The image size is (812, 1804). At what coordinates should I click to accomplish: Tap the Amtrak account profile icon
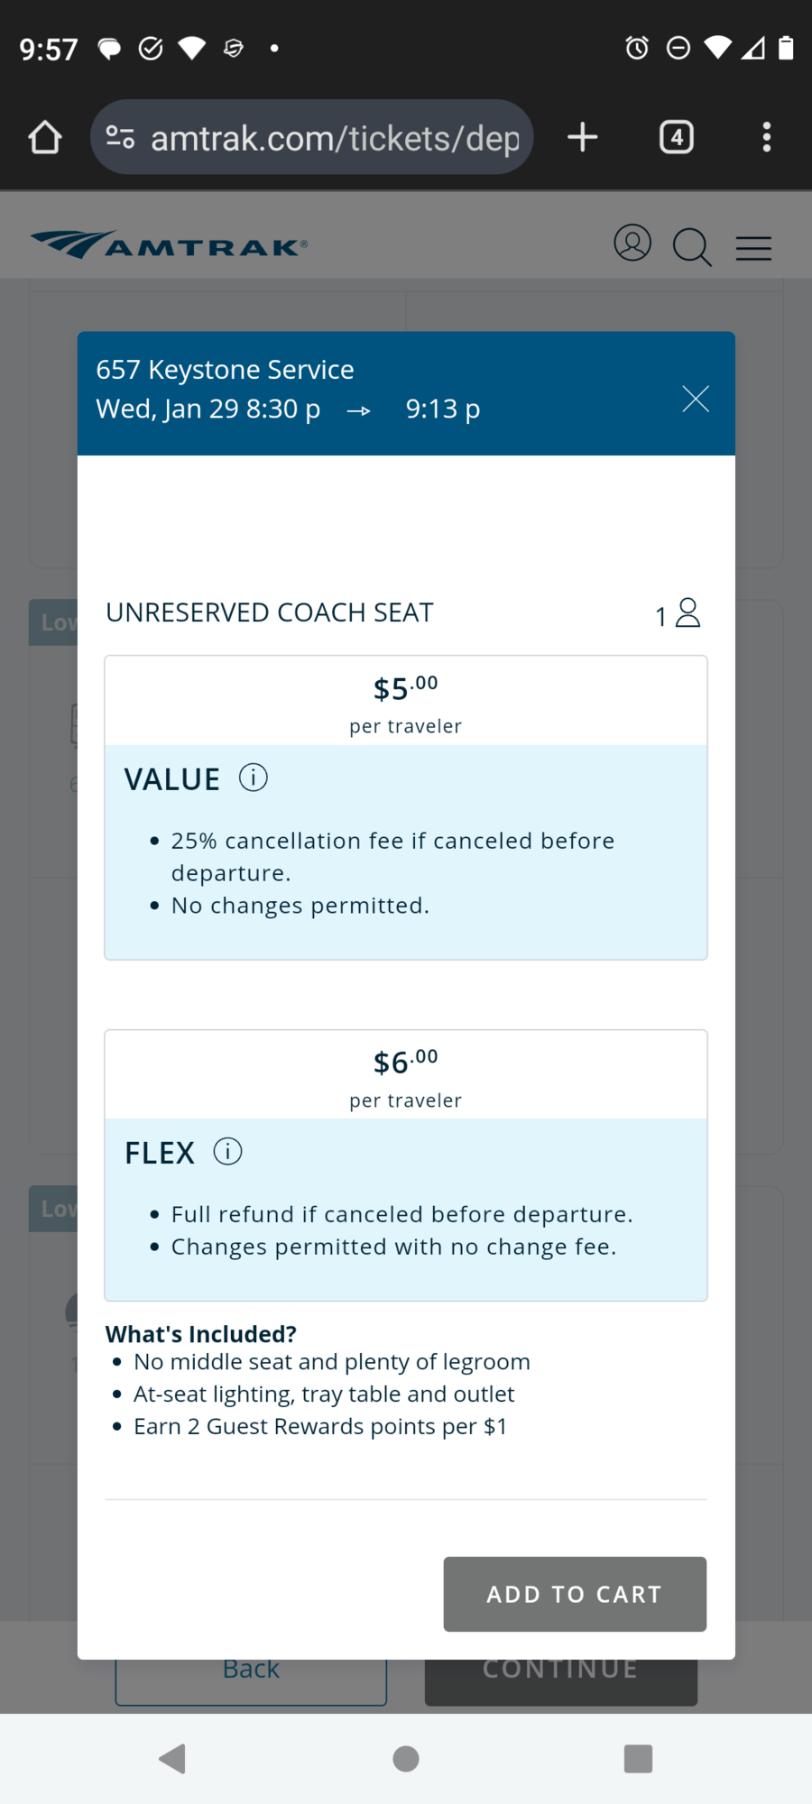click(632, 244)
